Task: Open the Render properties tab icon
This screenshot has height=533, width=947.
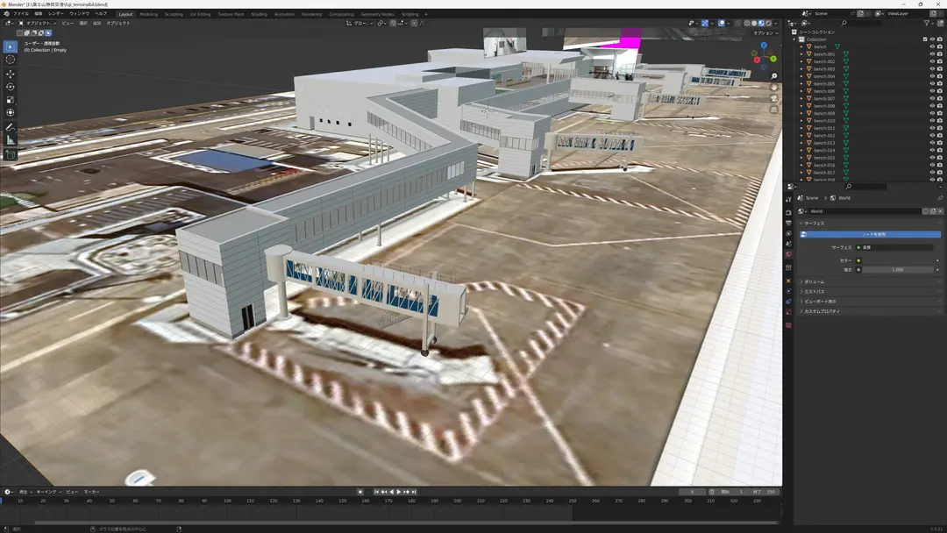Action: pos(788,212)
